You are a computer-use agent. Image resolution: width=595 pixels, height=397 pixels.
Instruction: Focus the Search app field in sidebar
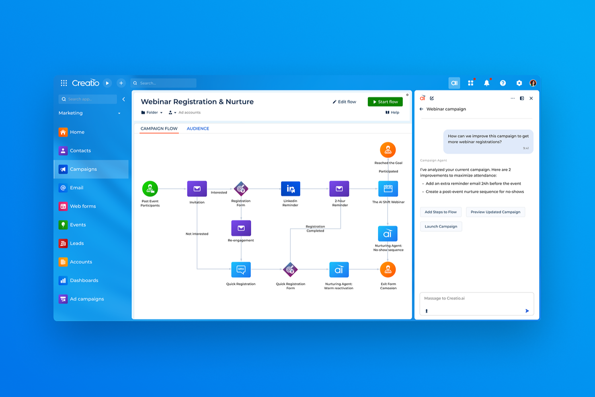coord(88,99)
